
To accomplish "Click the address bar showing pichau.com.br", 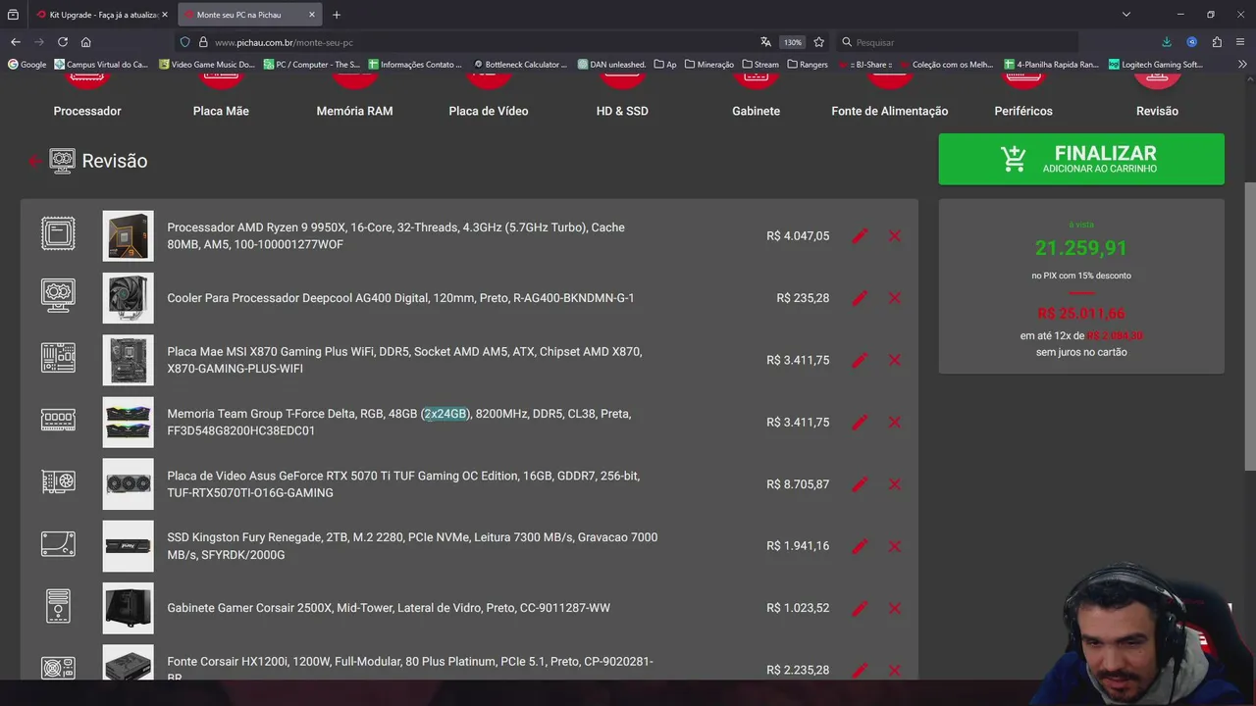I will tap(471, 42).
